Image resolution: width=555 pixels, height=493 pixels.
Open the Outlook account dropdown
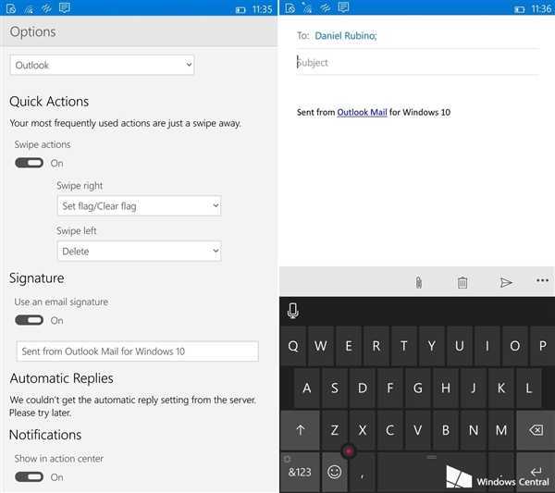pyautogui.click(x=102, y=65)
